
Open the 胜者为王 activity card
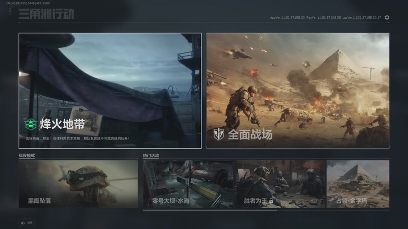[280, 184]
